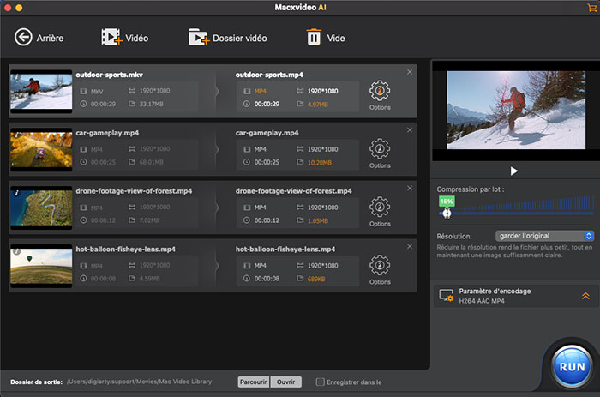This screenshot has height=397, width=600.
Task: Click Parcourir to choose output folder
Action: (x=254, y=382)
